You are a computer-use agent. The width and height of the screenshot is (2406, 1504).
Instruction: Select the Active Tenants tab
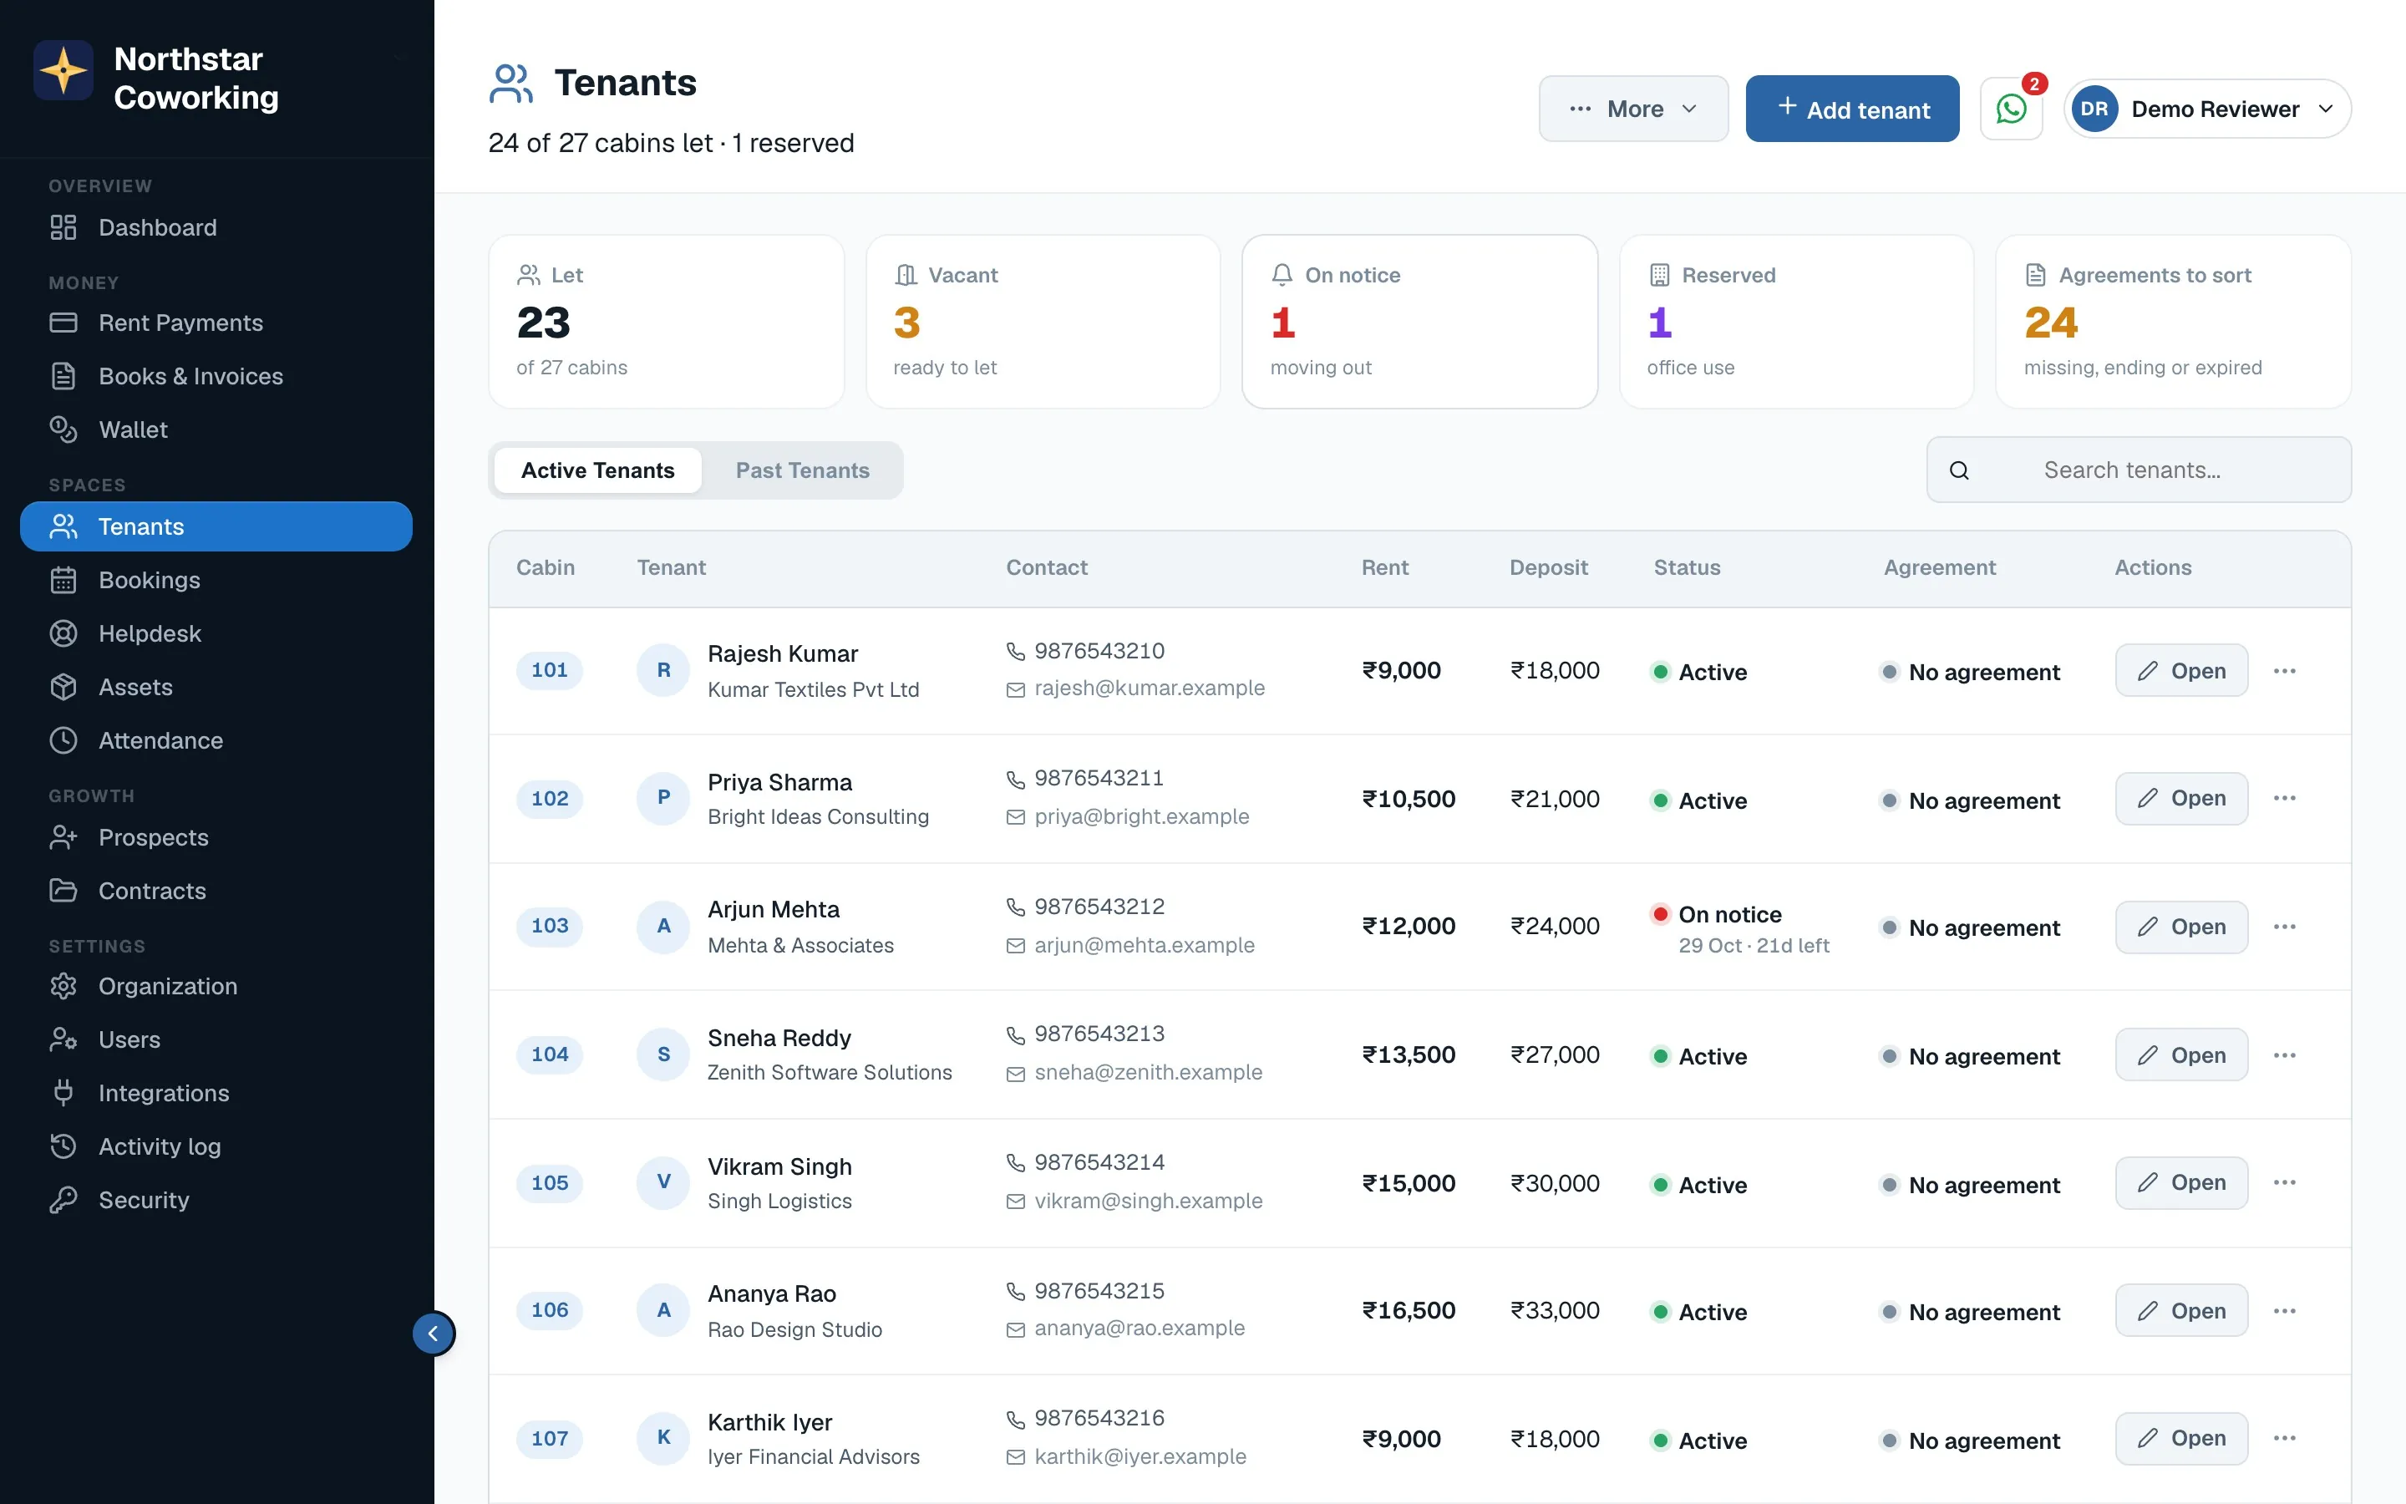[597, 470]
